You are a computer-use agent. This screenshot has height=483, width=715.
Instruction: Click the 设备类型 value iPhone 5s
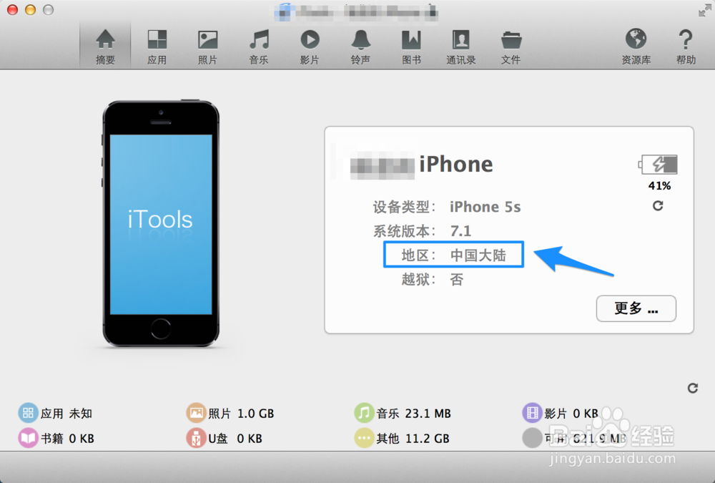[485, 207]
